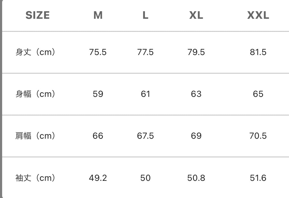Image resolution: width=289 pixels, height=198 pixels.
Task: Select the 66 shoulder width cell
Action: click(x=98, y=136)
